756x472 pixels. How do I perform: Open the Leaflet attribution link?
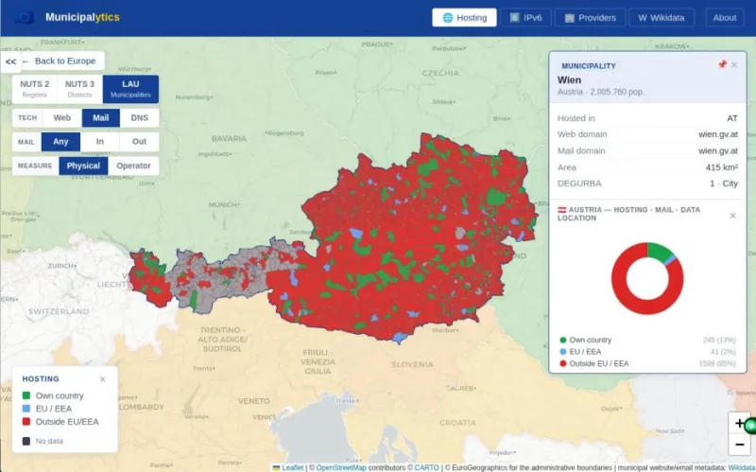(x=293, y=467)
